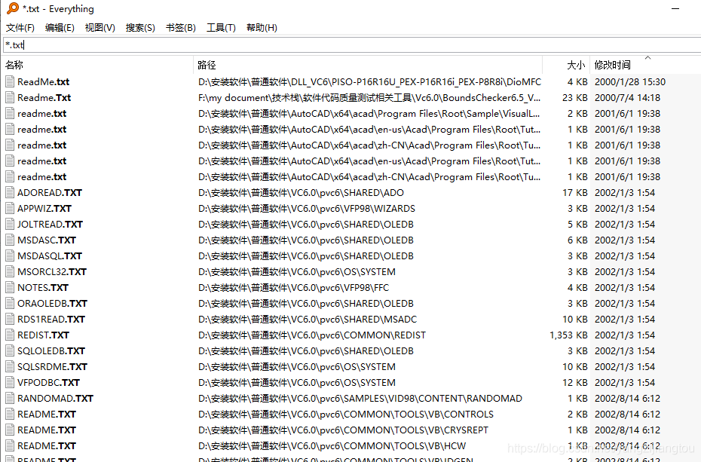Click the file icon of RDS1READ.TXT
The height and width of the screenshot is (462, 701).
(10, 319)
